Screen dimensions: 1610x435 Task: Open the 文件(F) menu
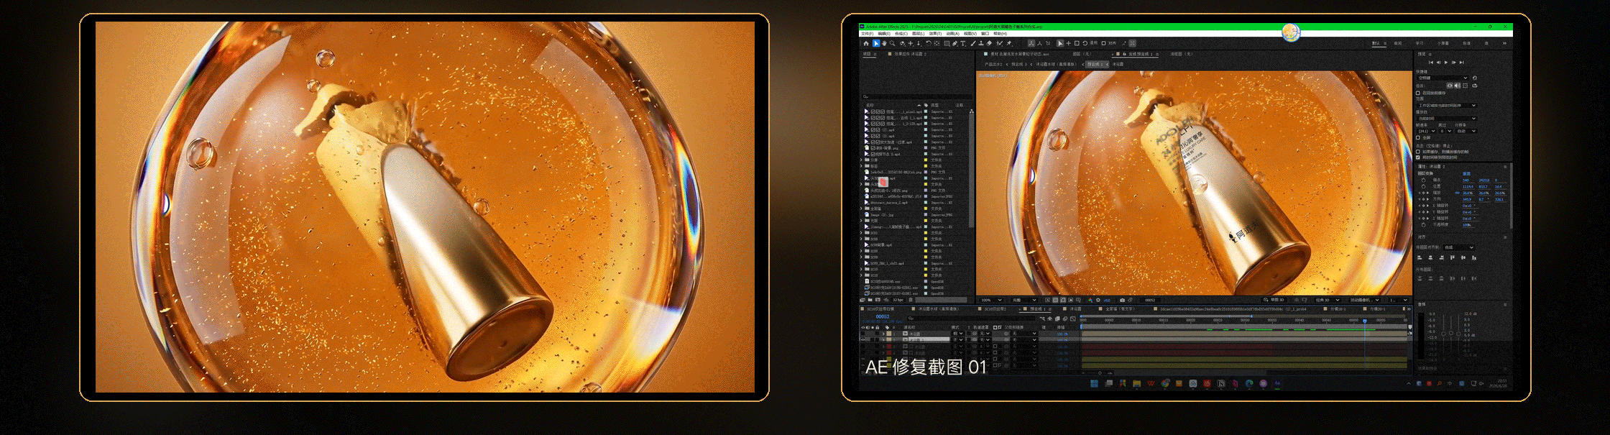tap(868, 34)
